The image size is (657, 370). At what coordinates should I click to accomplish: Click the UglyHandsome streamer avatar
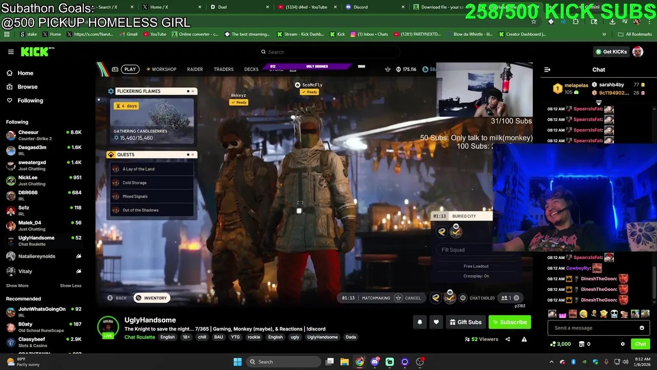(x=108, y=327)
